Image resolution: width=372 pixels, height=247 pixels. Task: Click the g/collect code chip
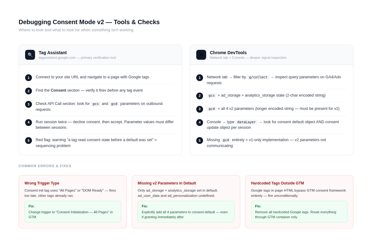[x=258, y=77]
